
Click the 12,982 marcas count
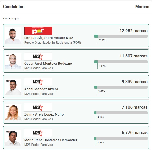133,31
